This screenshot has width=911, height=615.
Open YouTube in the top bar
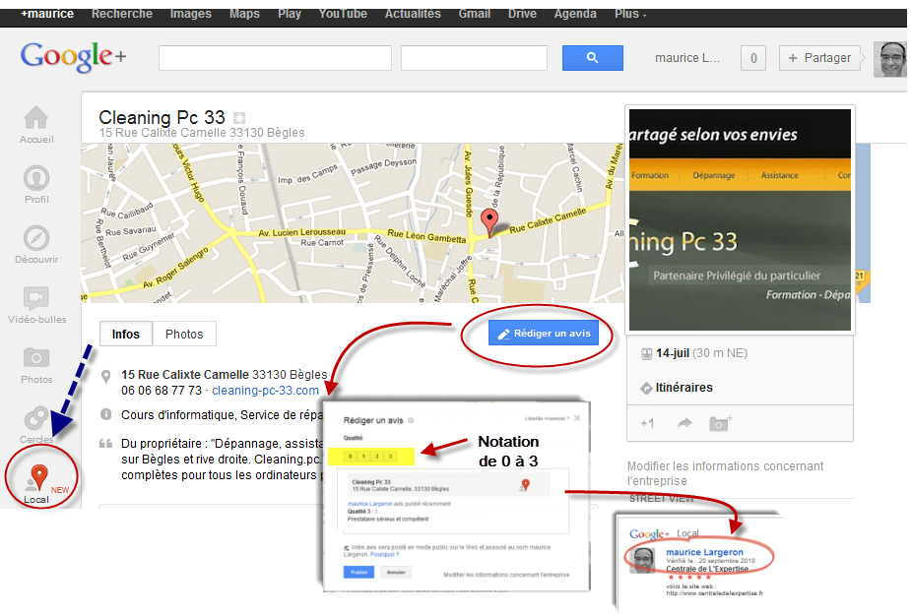click(x=343, y=14)
